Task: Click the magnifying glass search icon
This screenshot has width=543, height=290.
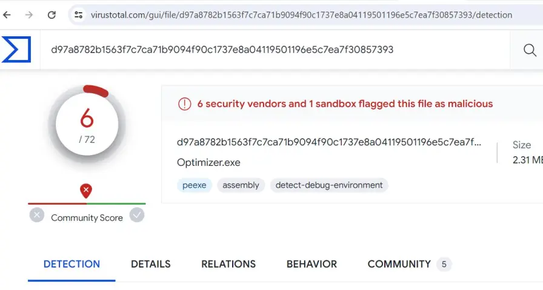Action: [530, 50]
